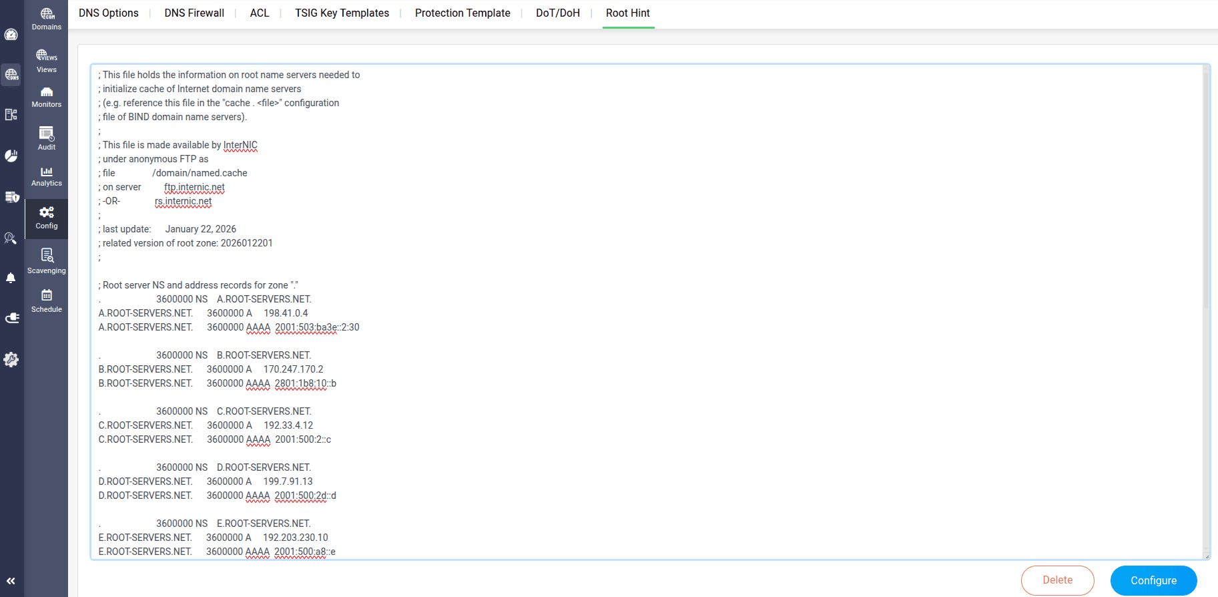Open the DoT/DoH tab
The image size is (1218, 597).
(x=558, y=13)
